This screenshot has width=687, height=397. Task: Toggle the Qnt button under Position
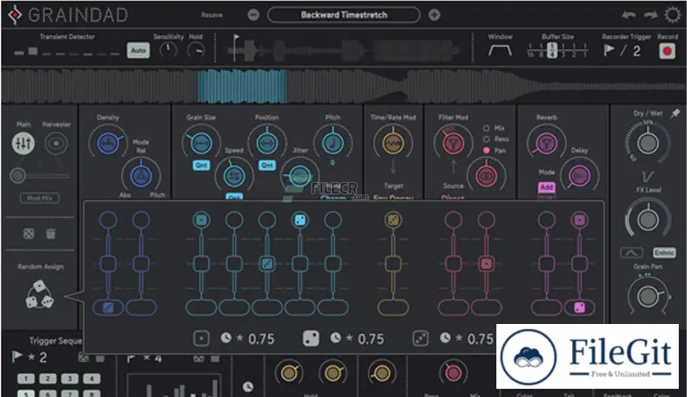[267, 165]
